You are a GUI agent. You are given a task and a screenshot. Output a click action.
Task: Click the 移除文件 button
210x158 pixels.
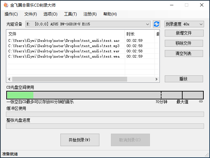[x=184, y=43]
